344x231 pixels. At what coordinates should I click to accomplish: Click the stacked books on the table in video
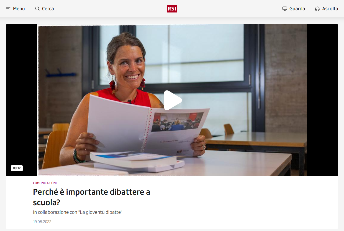click(137, 162)
